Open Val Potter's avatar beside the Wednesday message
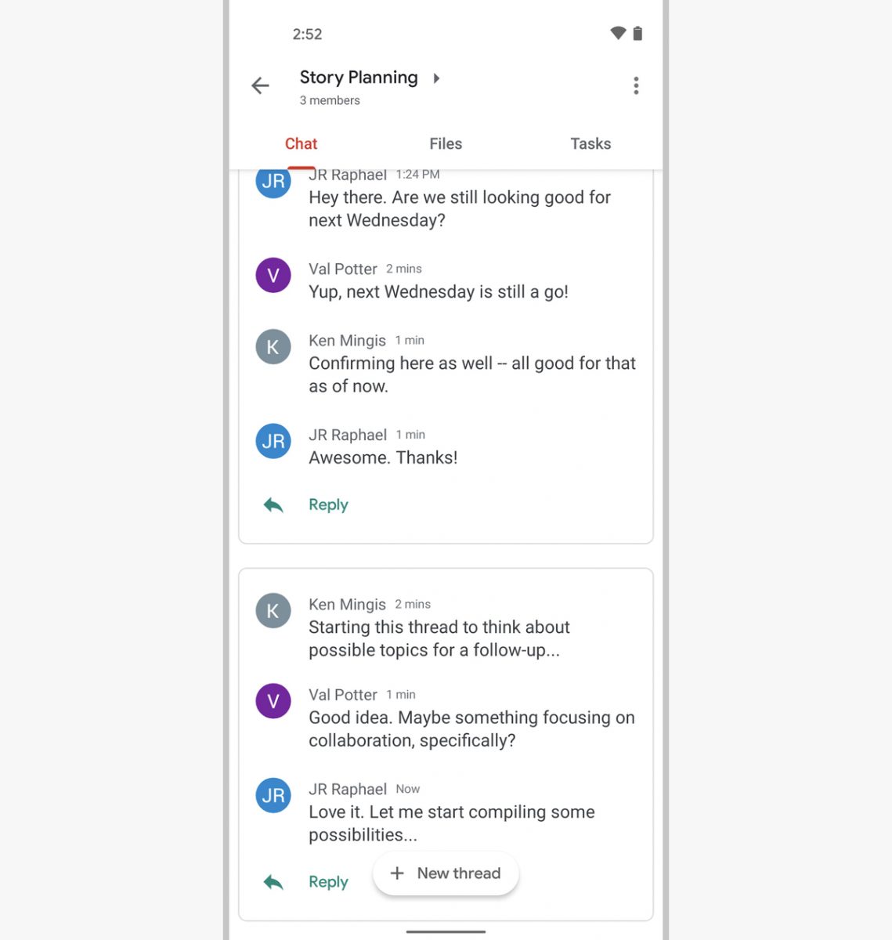Image resolution: width=892 pixels, height=940 pixels. pyautogui.click(x=273, y=275)
